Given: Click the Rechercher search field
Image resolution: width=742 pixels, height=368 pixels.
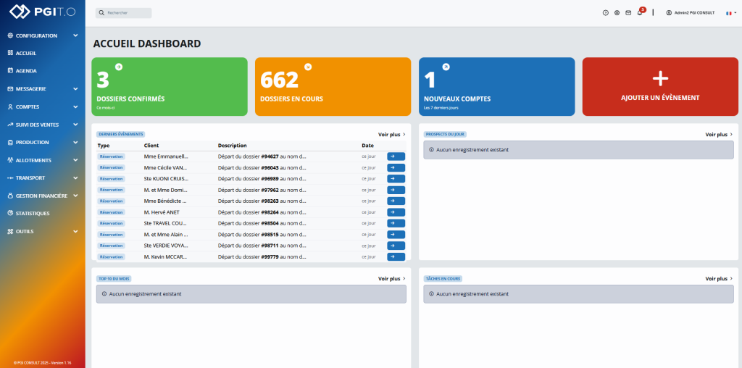Looking at the screenshot, I should 125,13.
